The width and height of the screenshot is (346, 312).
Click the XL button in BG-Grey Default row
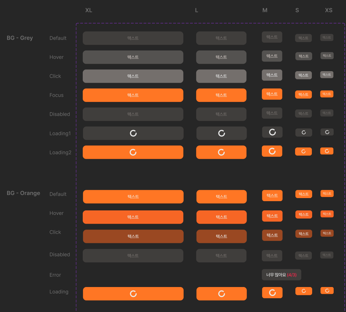pyautogui.click(x=133, y=38)
